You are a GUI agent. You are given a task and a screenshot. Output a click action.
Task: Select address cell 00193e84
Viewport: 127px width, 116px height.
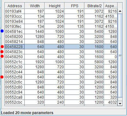[15, 21]
